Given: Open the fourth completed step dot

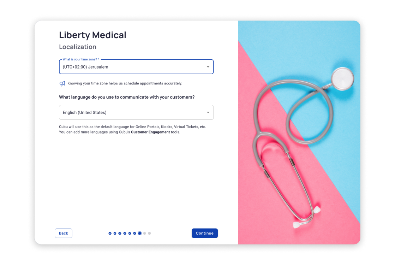Looking at the screenshot, I should 125,233.
